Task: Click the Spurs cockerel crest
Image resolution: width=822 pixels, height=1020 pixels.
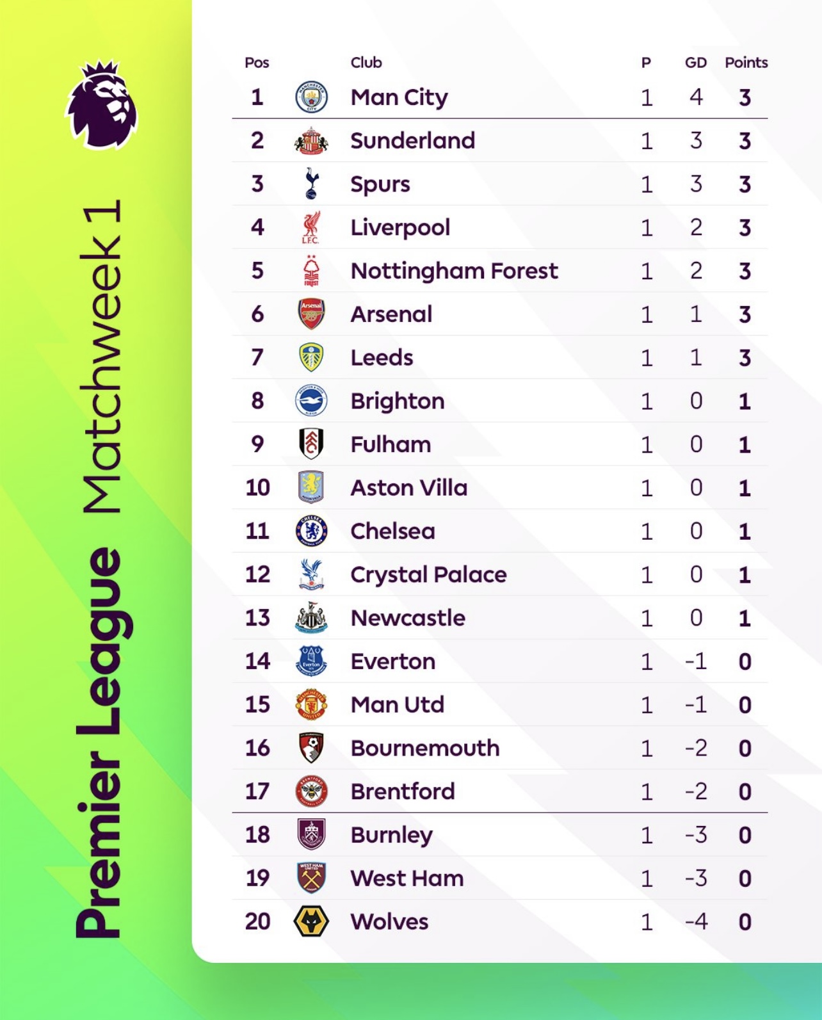Action: tap(311, 184)
